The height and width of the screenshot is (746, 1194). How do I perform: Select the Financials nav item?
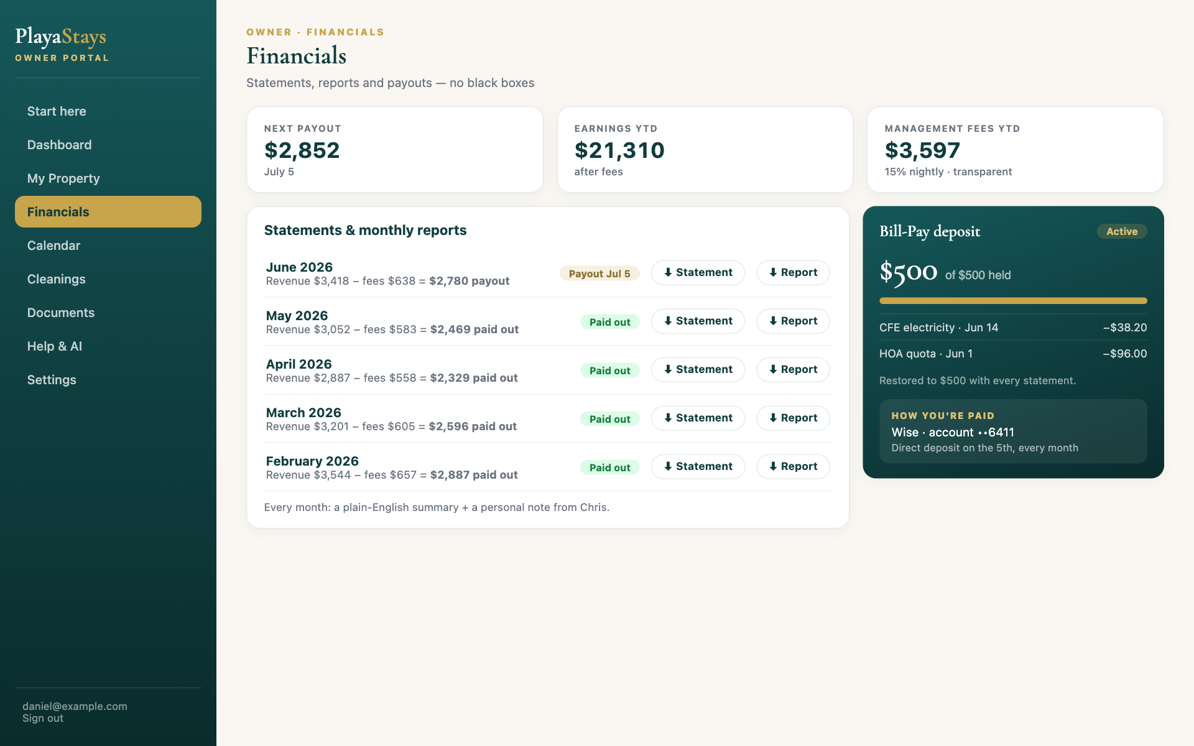coord(108,212)
